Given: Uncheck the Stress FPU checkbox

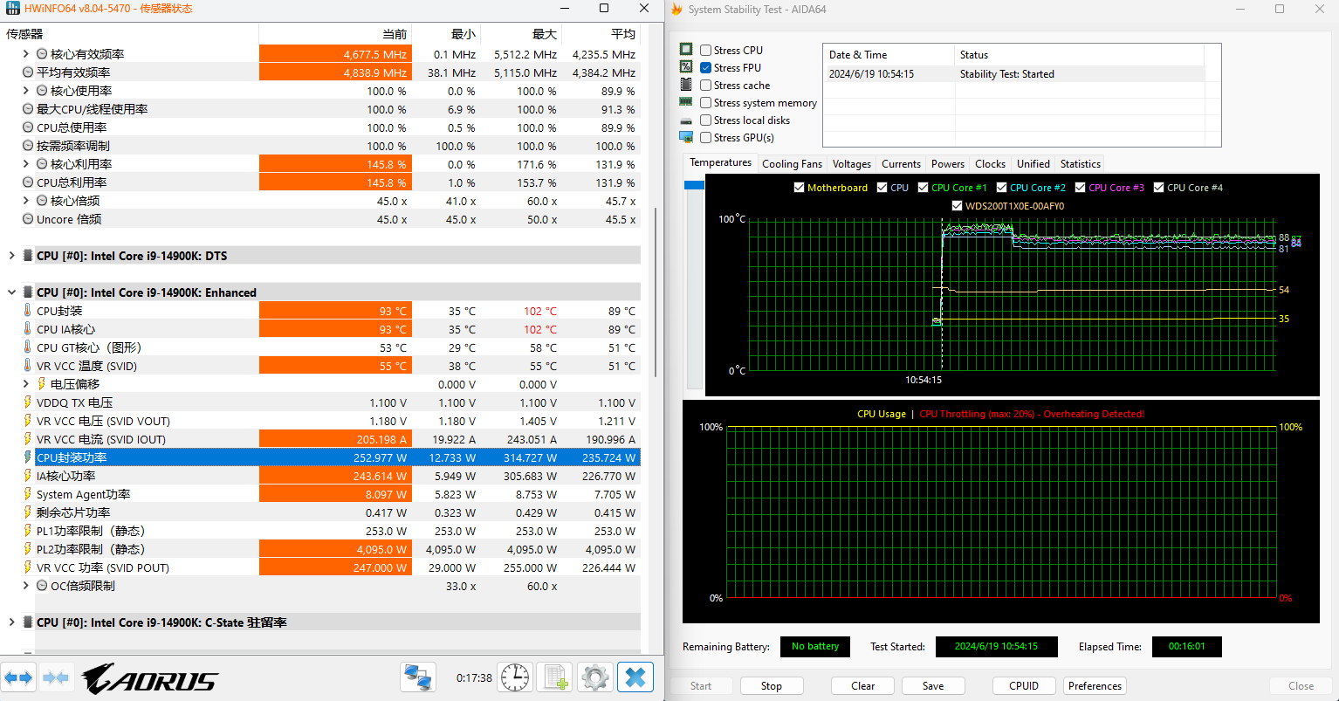Looking at the screenshot, I should pyautogui.click(x=706, y=68).
